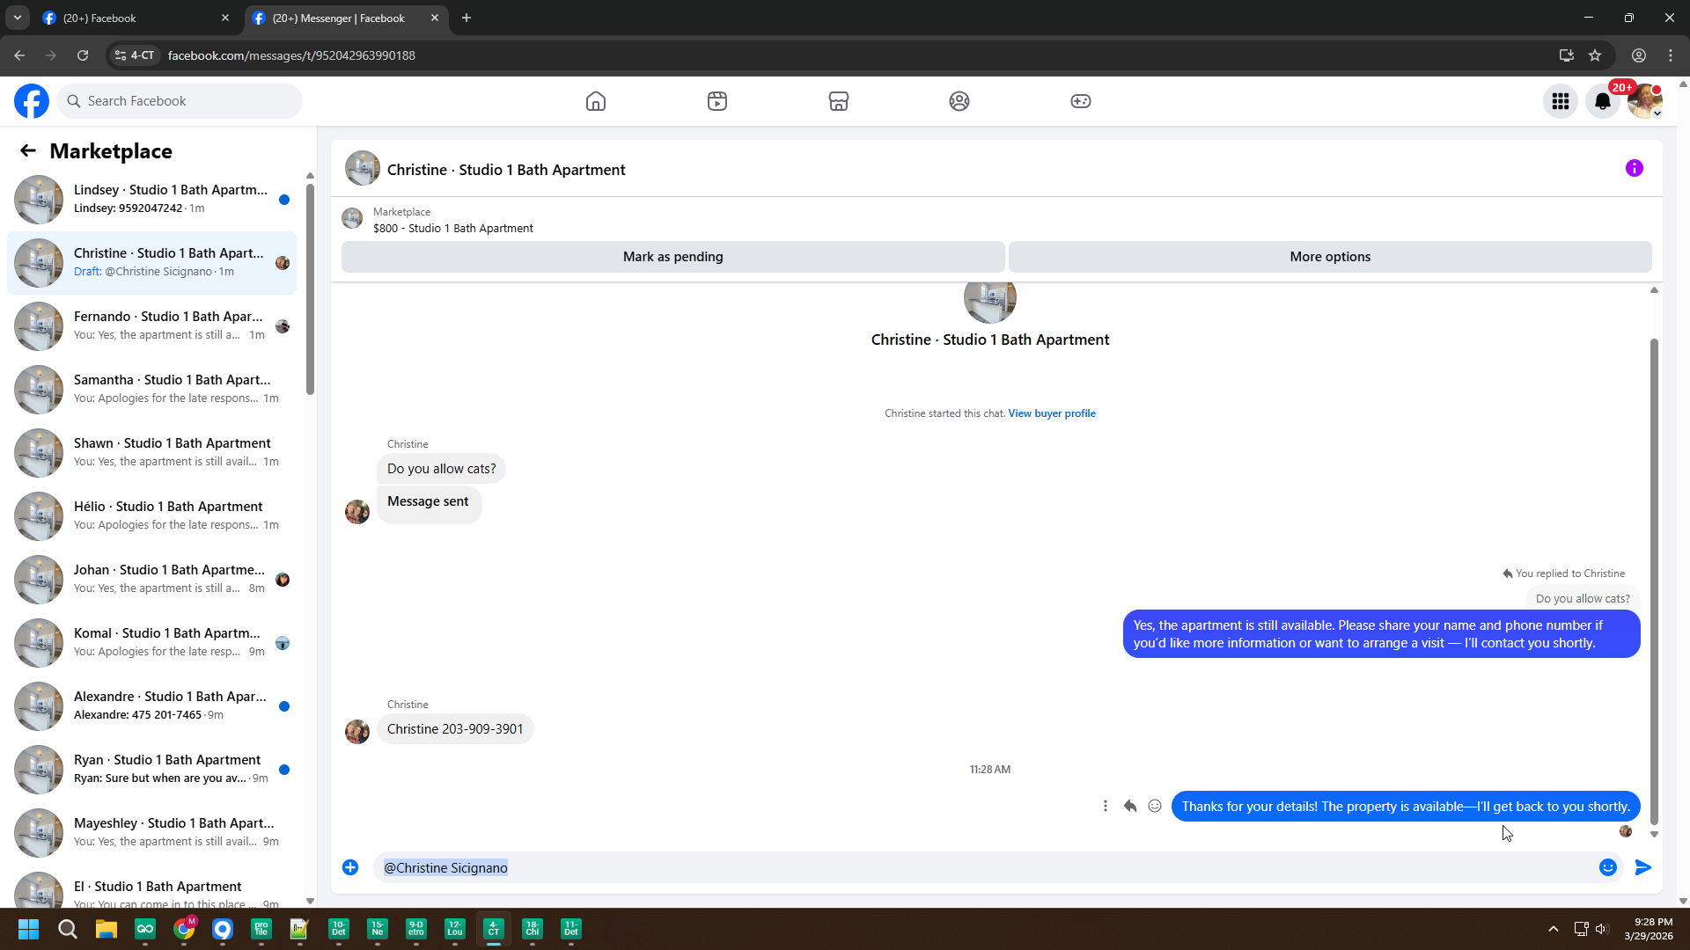This screenshot has height=950, width=1690.
Task: Open the Reels video icon
Action: tap(717, 101)
